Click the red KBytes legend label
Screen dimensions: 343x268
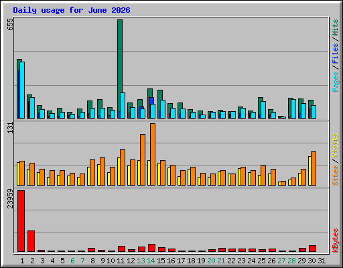pos(336,241)
